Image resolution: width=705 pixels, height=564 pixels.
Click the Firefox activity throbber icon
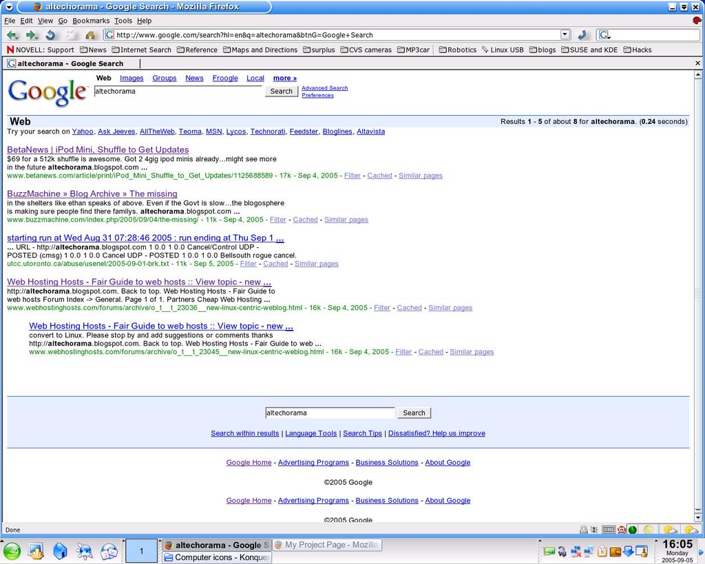[x=697, y=20]
